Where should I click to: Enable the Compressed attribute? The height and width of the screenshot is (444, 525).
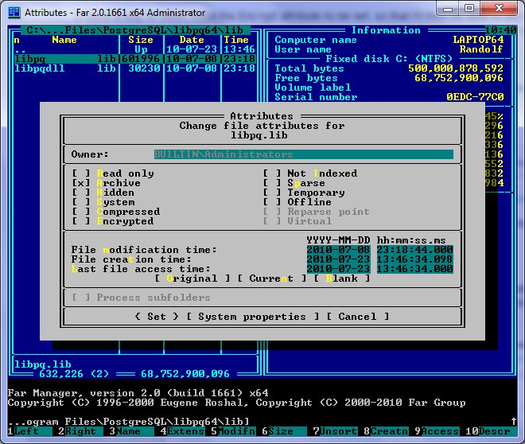81,212
